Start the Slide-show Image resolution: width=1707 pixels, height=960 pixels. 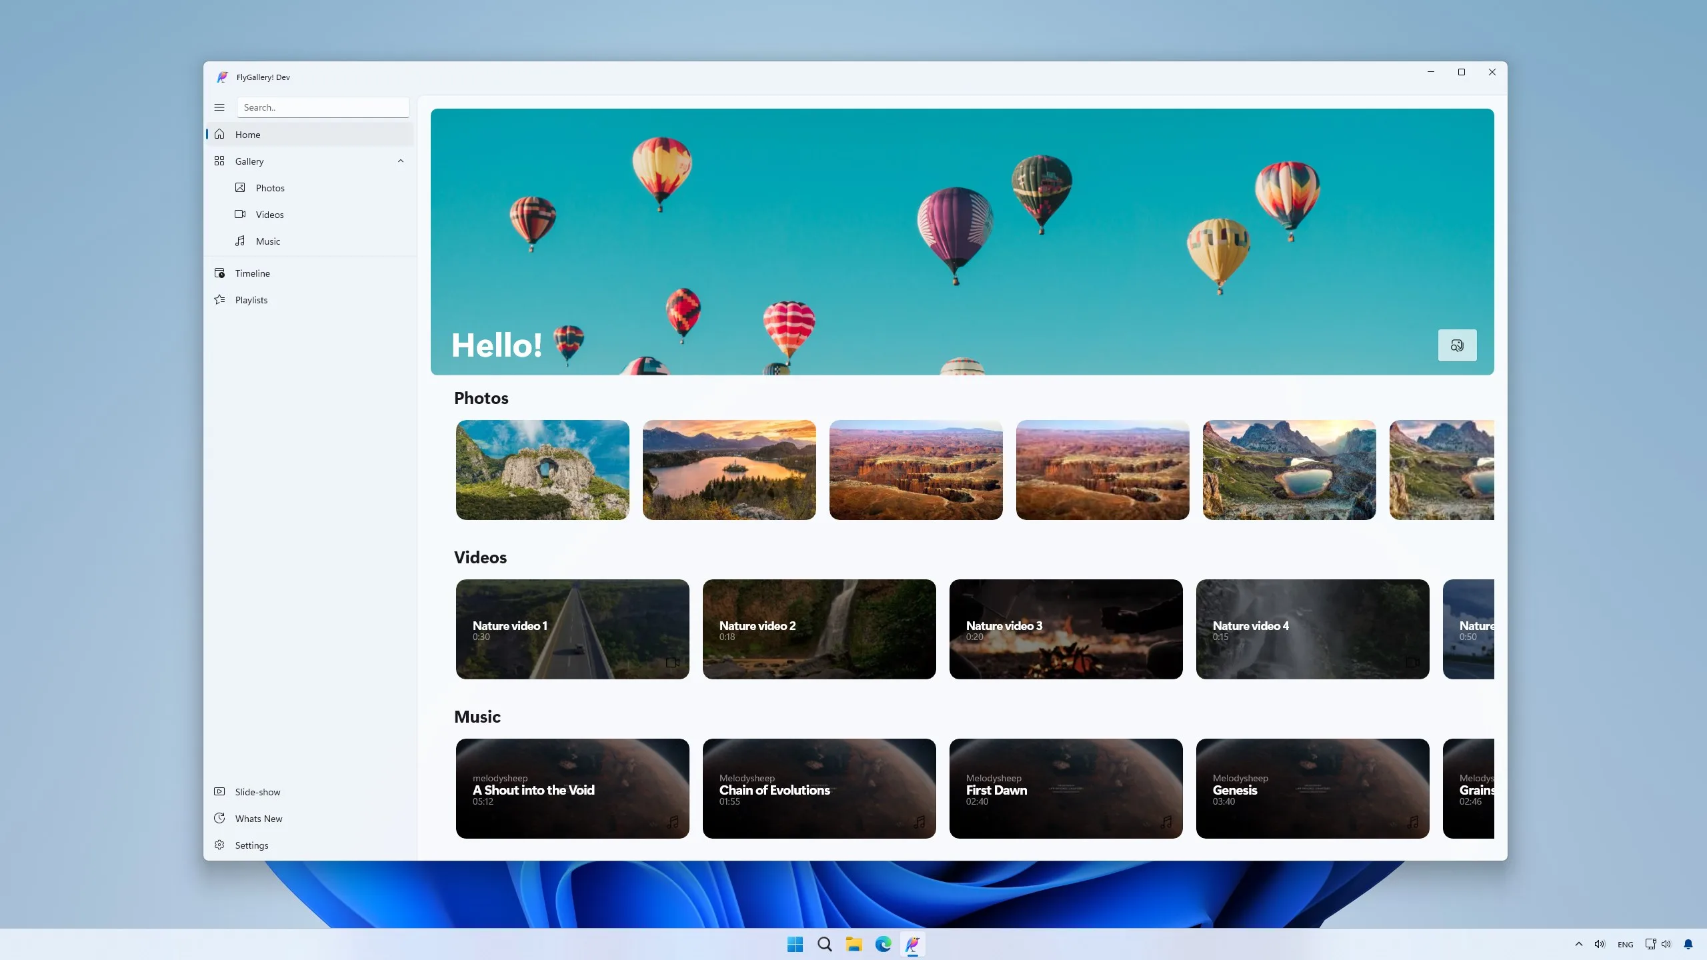coord(309,792)
